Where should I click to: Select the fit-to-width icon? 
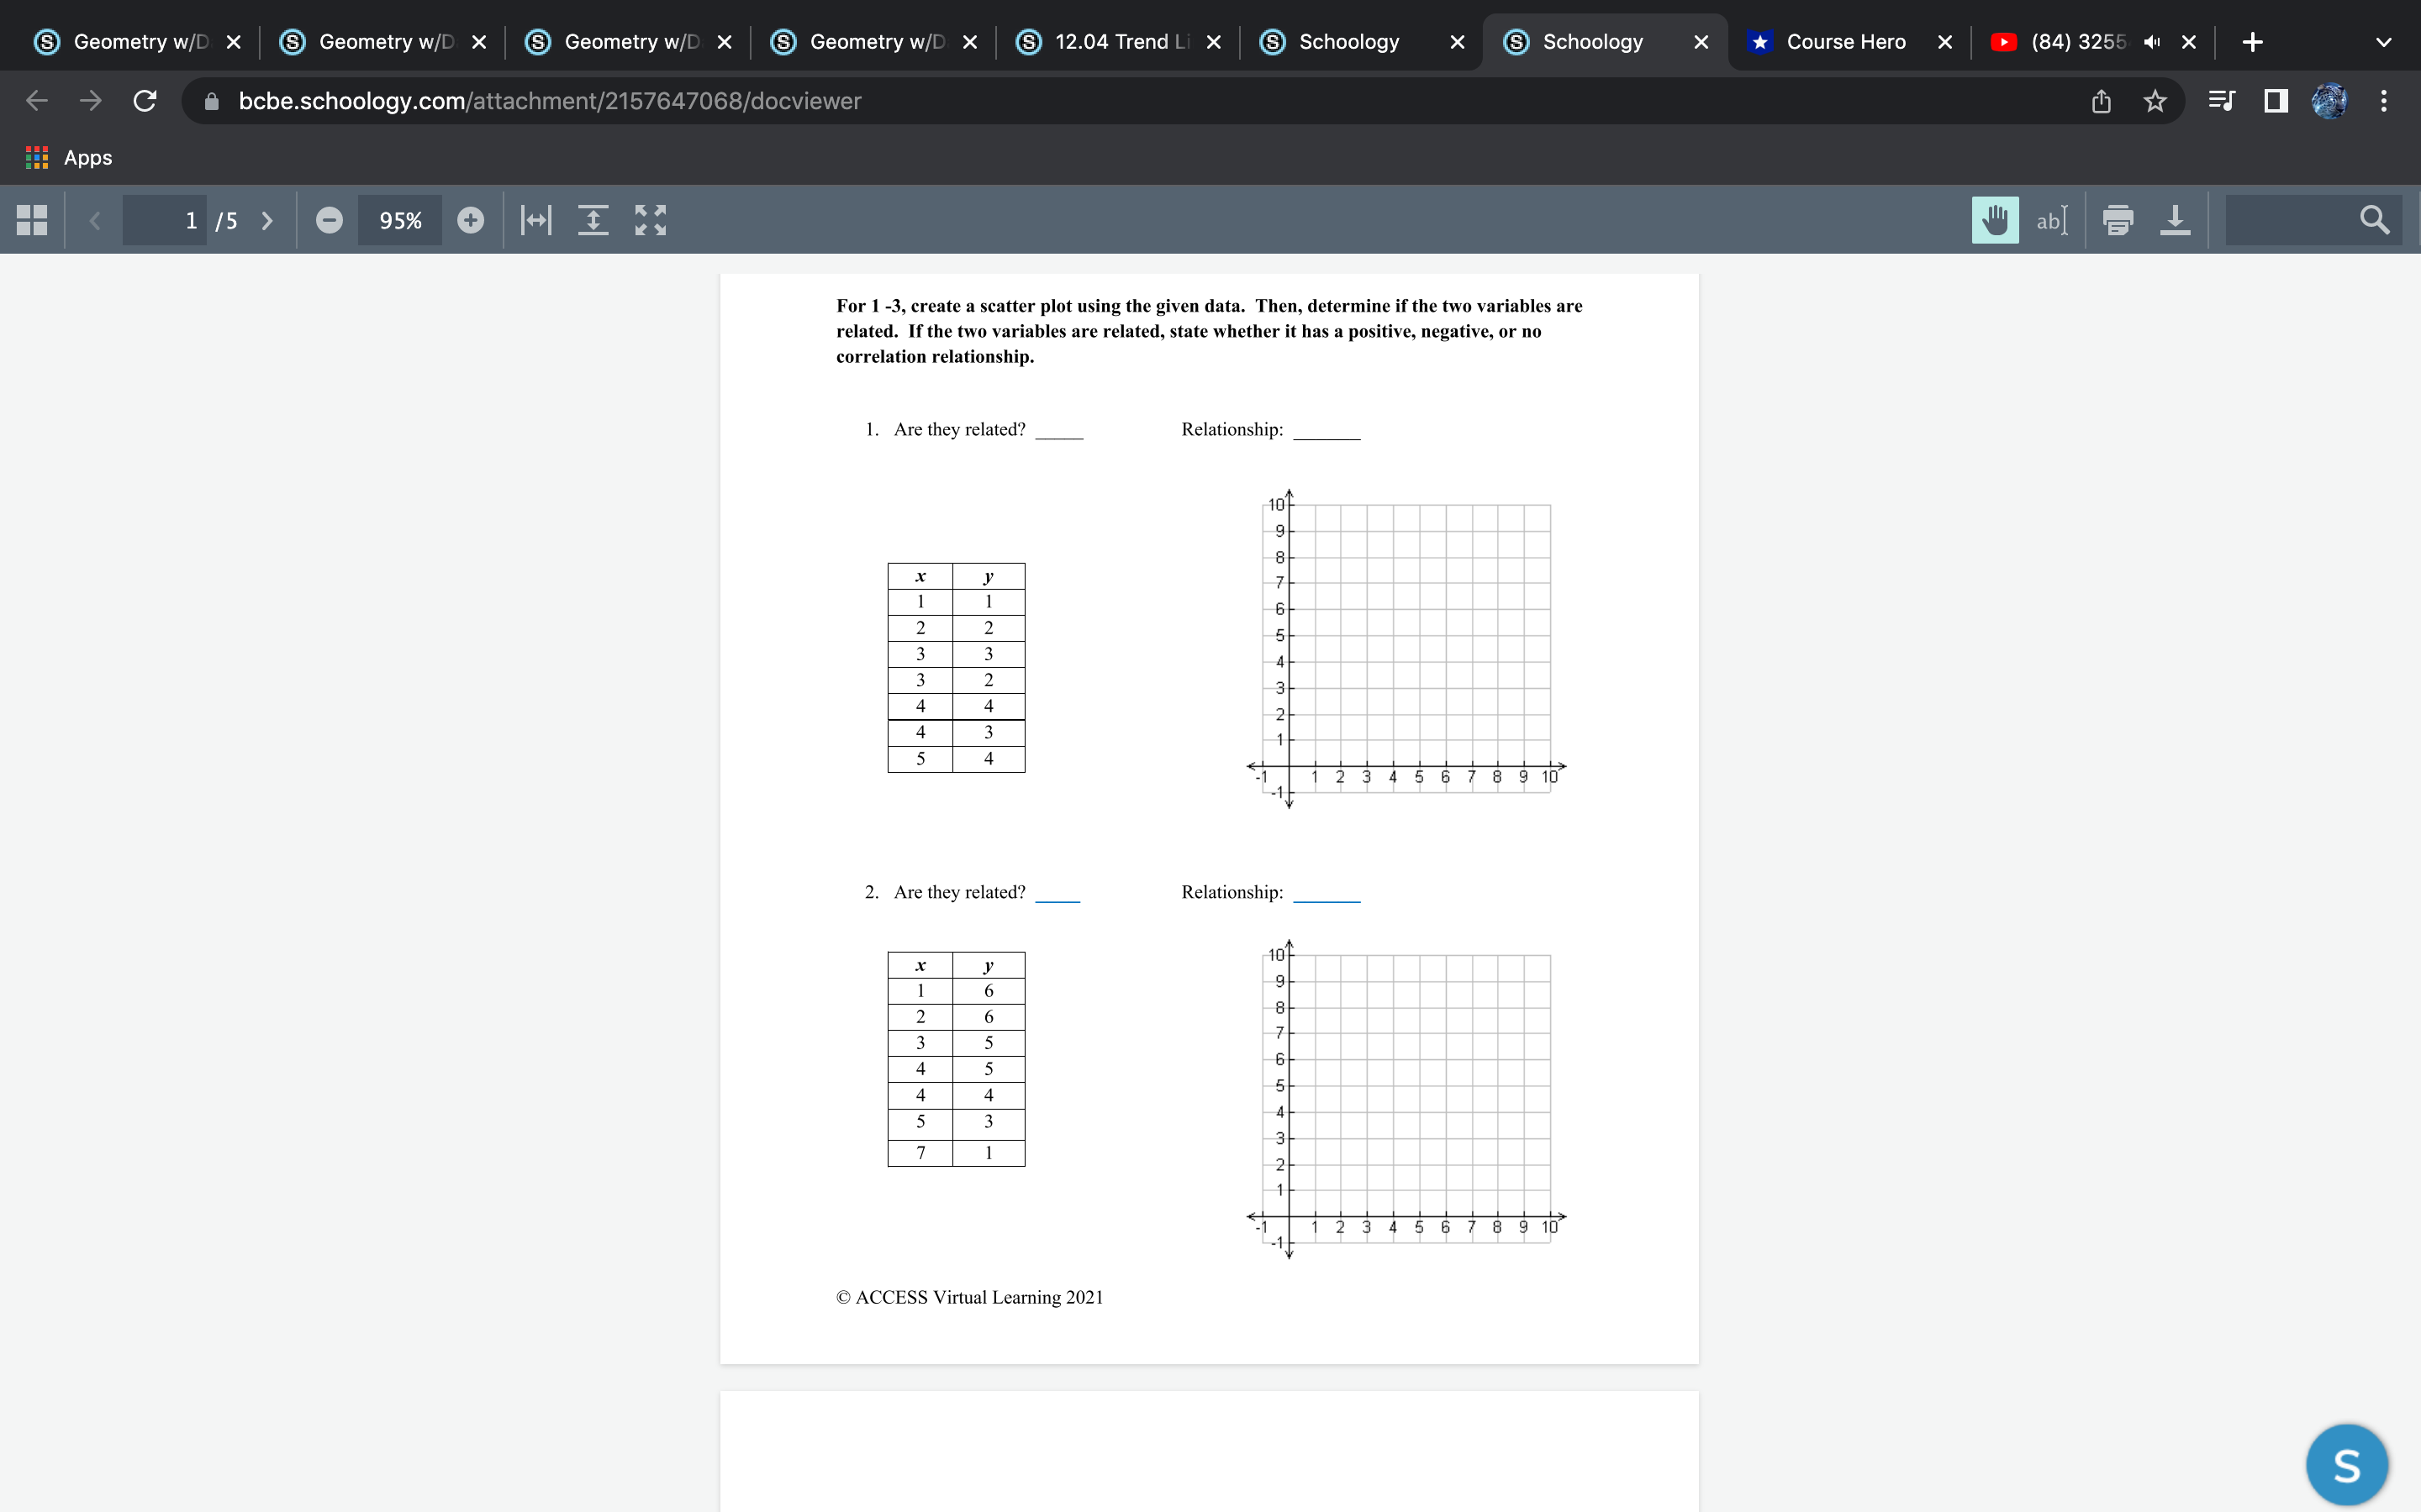click(x=536, y=220)
